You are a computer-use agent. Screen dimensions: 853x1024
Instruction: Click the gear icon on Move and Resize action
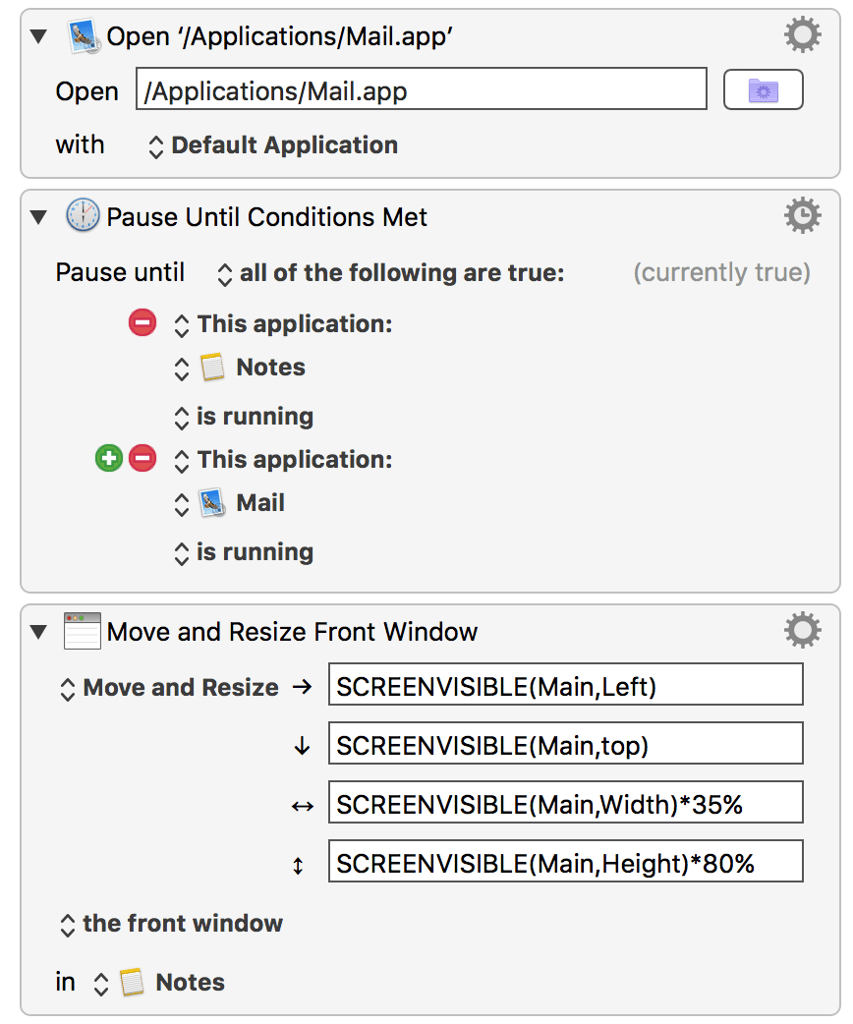[x=802, y=631]
